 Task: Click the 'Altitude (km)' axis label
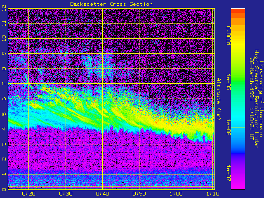click(218, 99)
